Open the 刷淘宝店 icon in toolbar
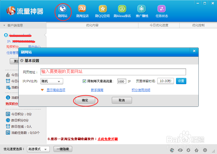This screenshot has width=217, height=154. 82,9
